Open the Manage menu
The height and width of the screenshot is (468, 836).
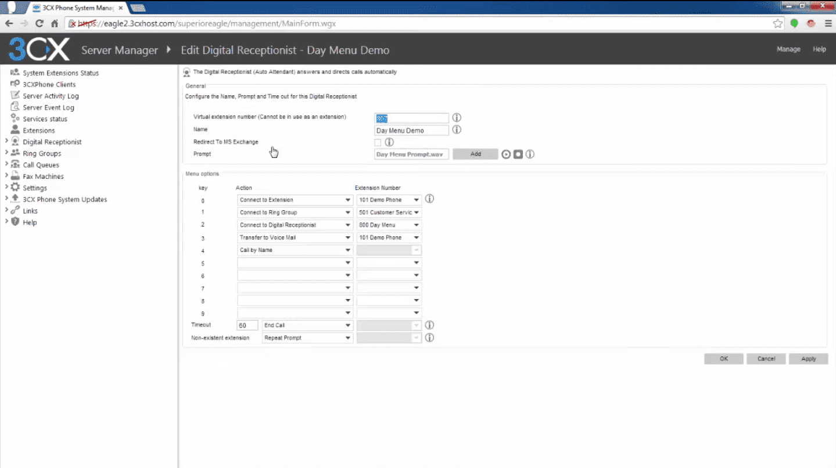(x=788, y=49)
